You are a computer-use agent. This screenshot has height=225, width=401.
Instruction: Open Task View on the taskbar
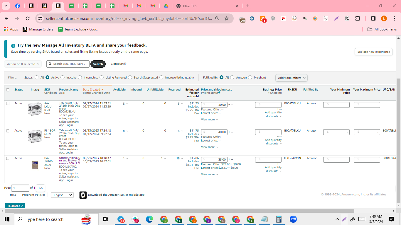pos(106,219)
